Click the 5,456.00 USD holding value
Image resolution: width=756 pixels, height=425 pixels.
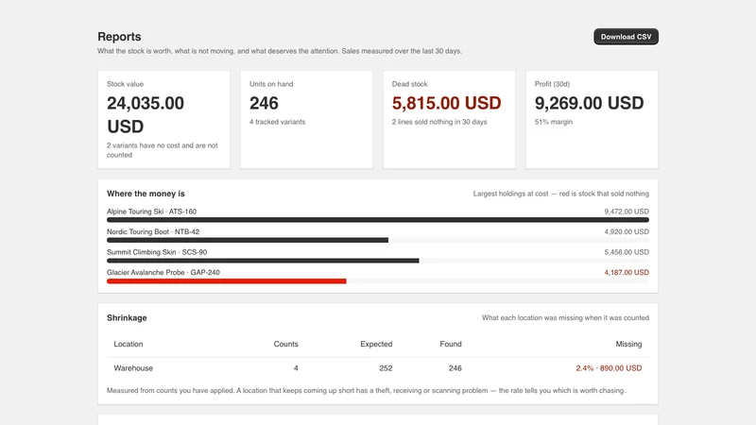(x=627, y=252)
